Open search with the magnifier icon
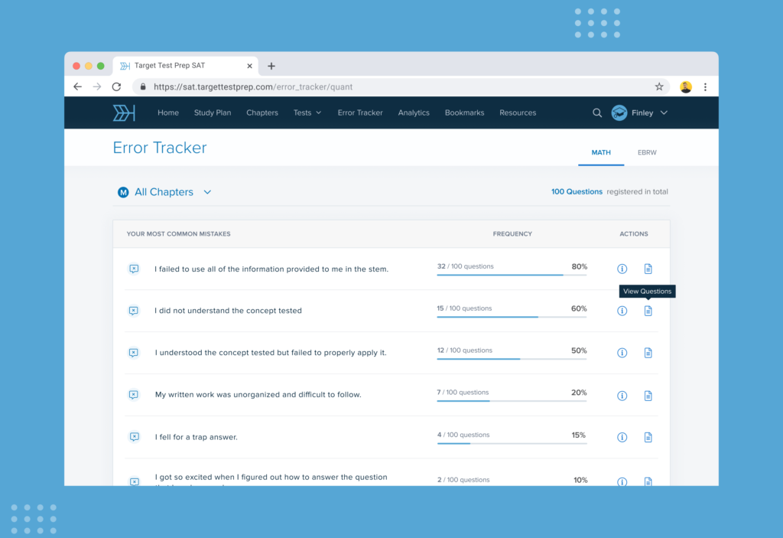The image size is (783, 538). pyautogui.click(x=597, y=112)
